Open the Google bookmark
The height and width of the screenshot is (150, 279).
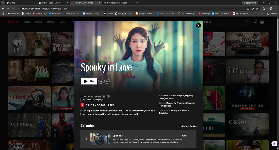click(26, 14)
